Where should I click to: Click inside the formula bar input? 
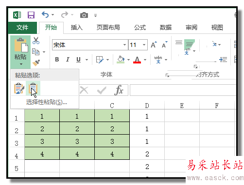point(183,90)
